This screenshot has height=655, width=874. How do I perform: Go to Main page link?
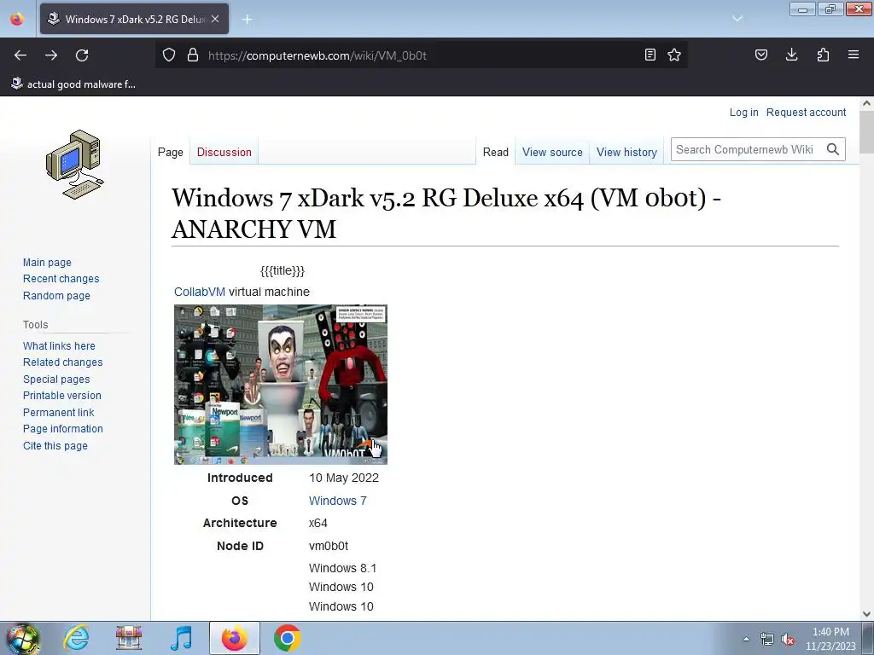pyautogui.click(x=48, y=263)
